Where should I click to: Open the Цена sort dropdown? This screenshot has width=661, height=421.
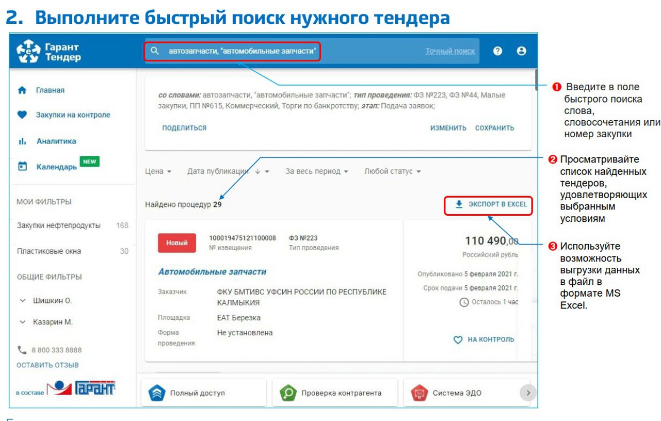158,171
